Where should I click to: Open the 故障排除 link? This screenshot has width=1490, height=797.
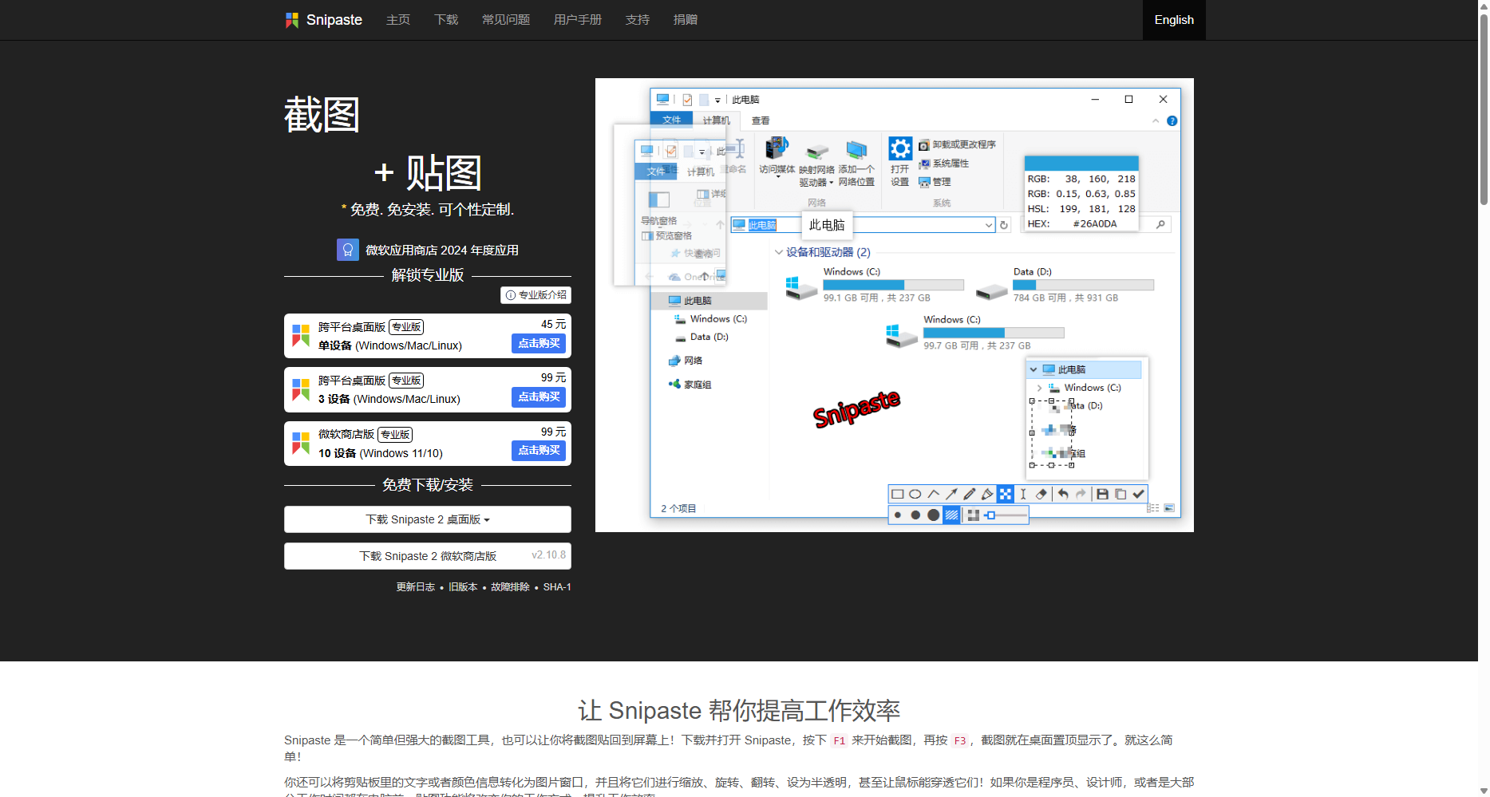(x=510, y=587)
